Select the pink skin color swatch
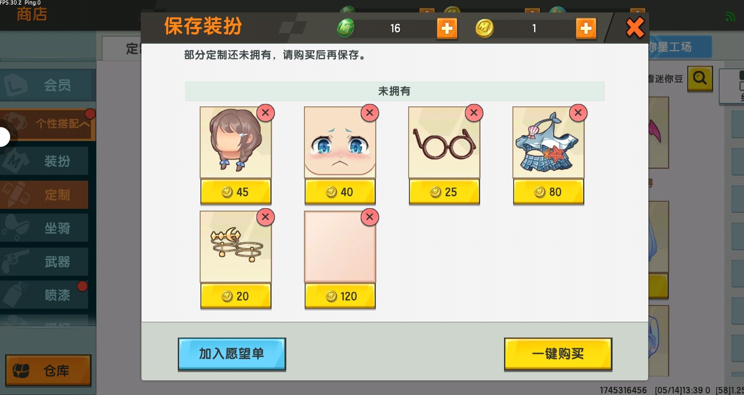The width and height of the screenshot is (744, 395). coord(340,247)
